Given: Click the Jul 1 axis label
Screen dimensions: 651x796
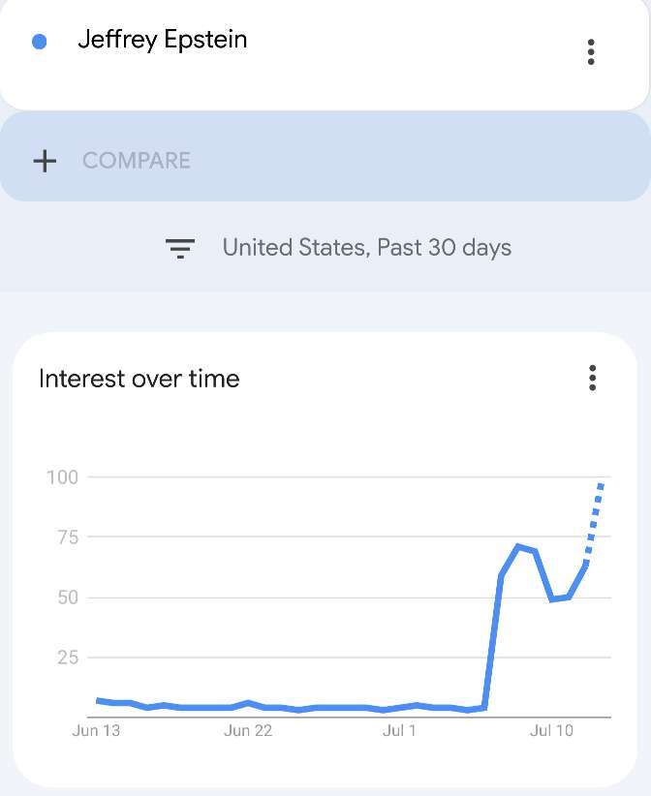Looking at the screenshot, I should click(399, 730).
